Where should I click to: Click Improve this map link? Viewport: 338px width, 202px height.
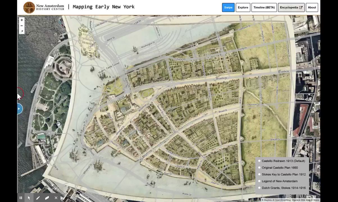point(302,200)
